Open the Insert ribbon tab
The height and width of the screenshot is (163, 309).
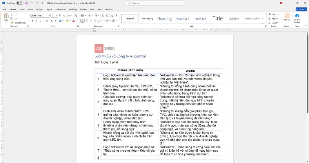[22, 9]
